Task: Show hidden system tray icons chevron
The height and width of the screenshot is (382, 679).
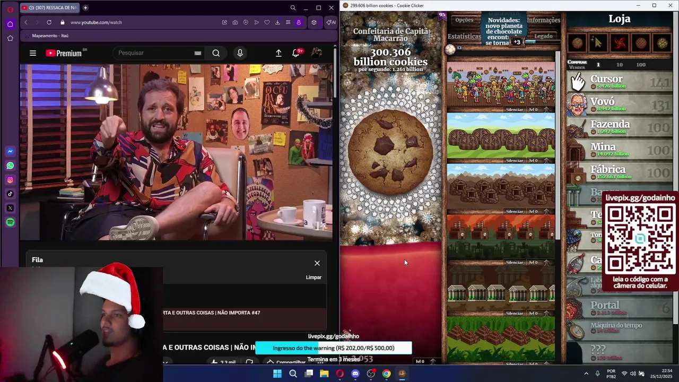Action: point(586,374)
